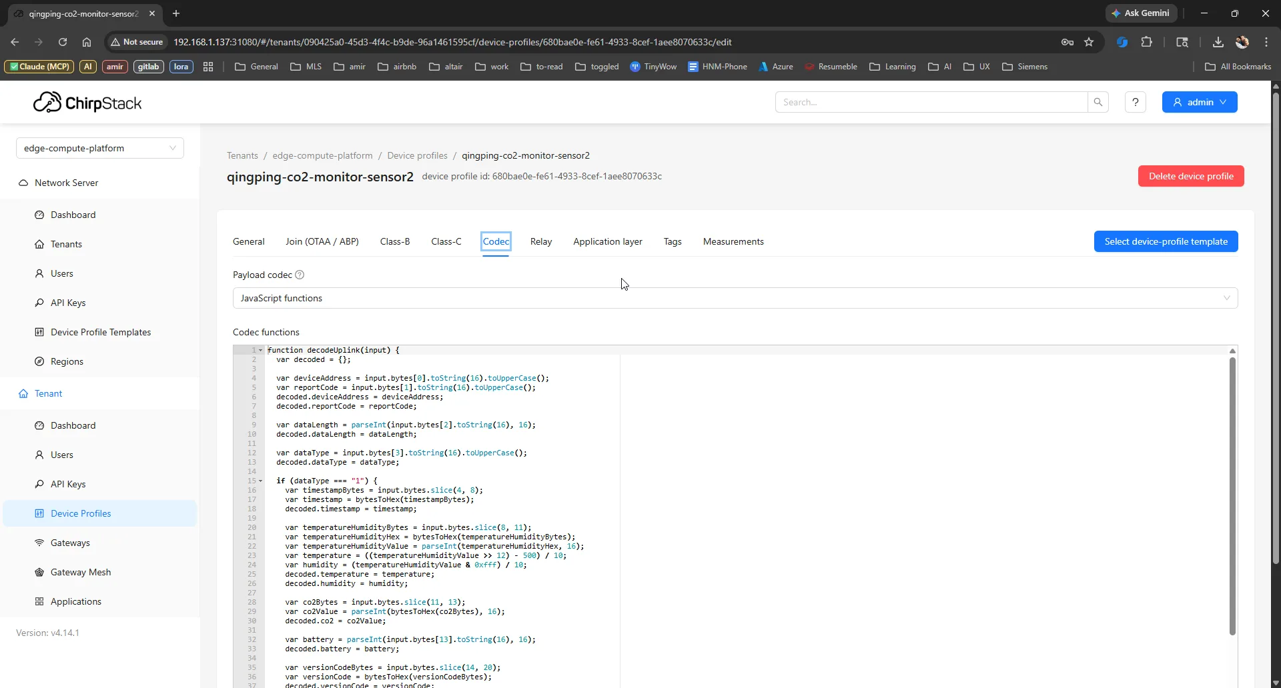Collapse Network Server sidebar section

point(66,183)
